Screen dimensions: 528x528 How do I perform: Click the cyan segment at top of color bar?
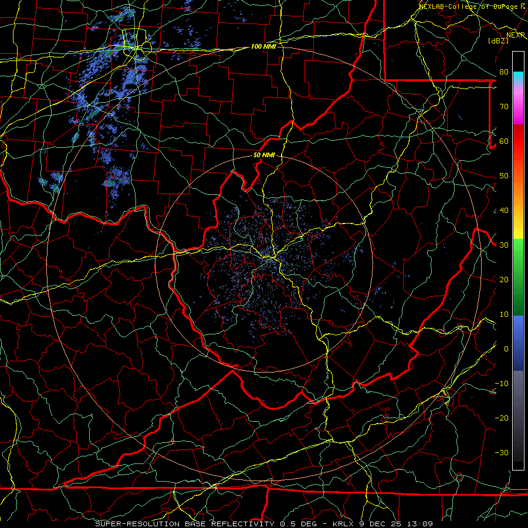[x=518, y=77]
